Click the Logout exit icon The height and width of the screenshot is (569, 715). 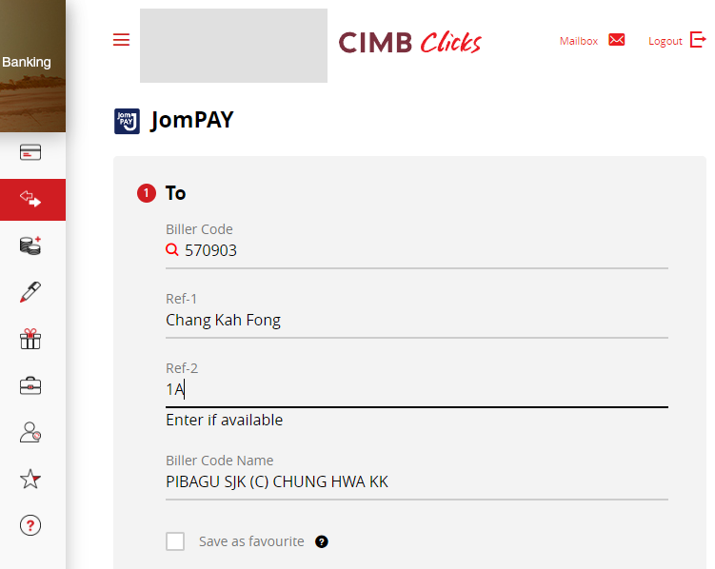[x=698, y=40]
